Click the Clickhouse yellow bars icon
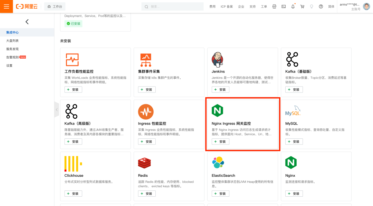This screenshot has width=373, height=206. point(71,163)
